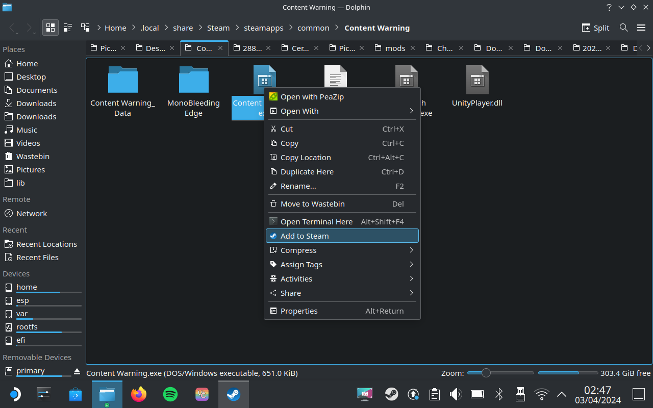Click .local in the breadcrumb path

click(x=149, y=28)
